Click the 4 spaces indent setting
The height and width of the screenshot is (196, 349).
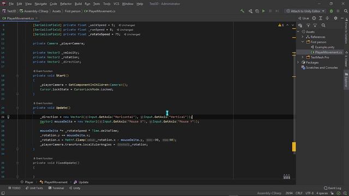(x=322, y=193)
